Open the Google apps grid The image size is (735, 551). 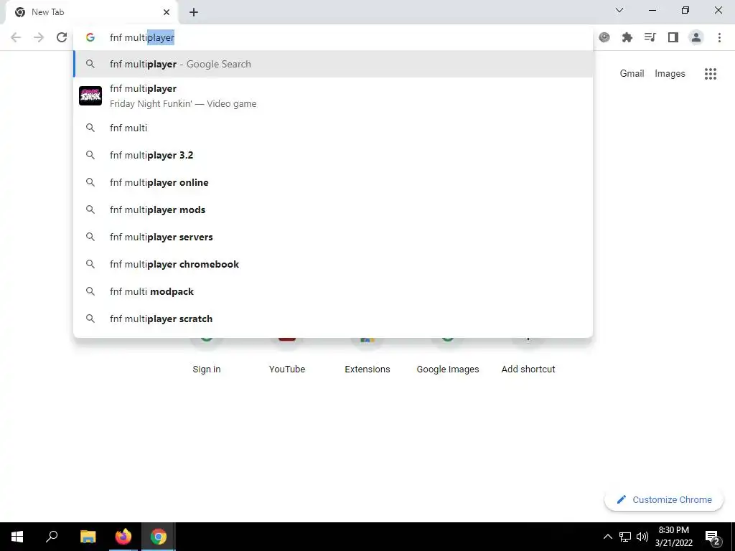tap(710, 74)
